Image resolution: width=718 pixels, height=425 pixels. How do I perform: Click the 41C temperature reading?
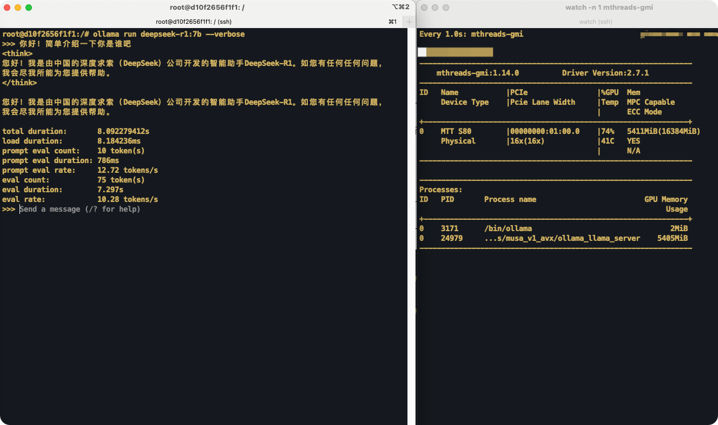[608, 141]
